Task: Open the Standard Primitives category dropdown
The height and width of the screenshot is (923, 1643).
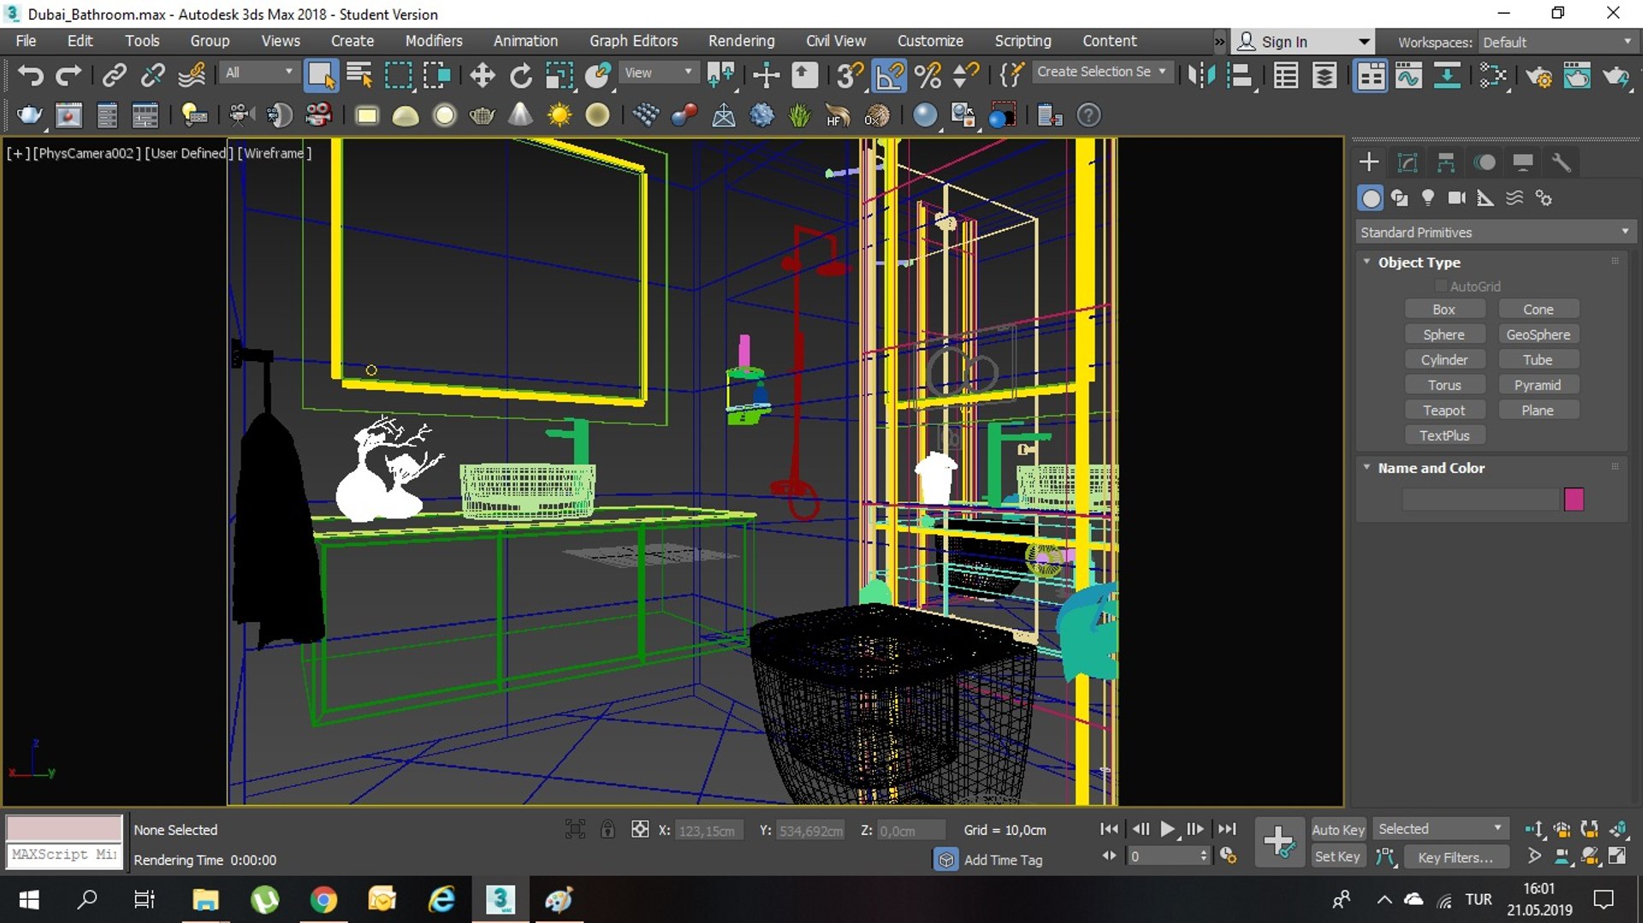Action: [1495, 232]
